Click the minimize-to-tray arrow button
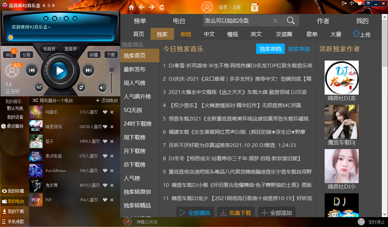Viewport: 388px width, 227px height. click(x=345, y=3)
